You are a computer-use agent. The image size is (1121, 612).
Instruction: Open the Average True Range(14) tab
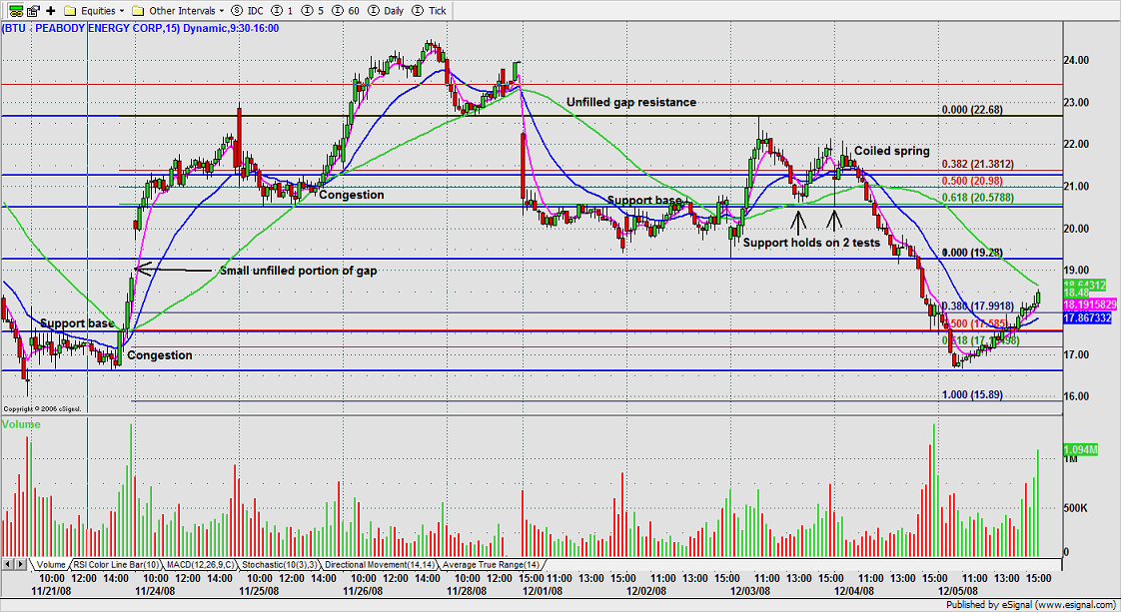point(492,565)
